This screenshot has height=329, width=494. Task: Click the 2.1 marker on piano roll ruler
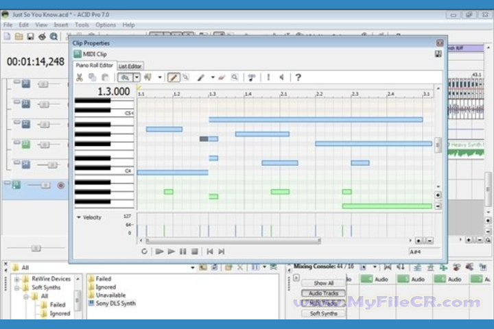[x=284, y=94]
